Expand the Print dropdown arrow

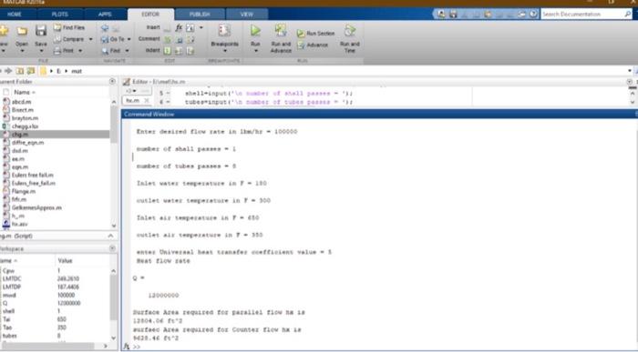80,51
